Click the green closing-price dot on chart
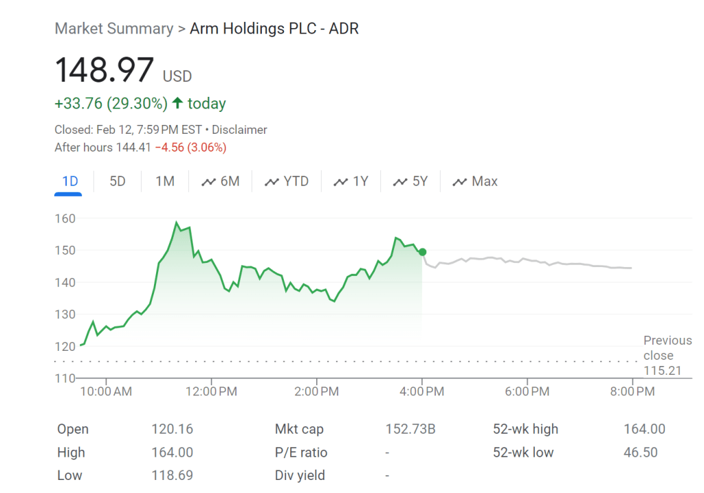Screen dimensions: 704x493 422,252
